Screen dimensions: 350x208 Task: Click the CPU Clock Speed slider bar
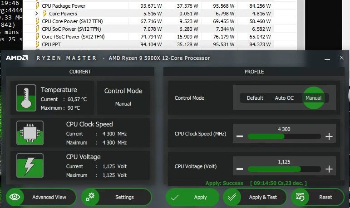[284, 136]
